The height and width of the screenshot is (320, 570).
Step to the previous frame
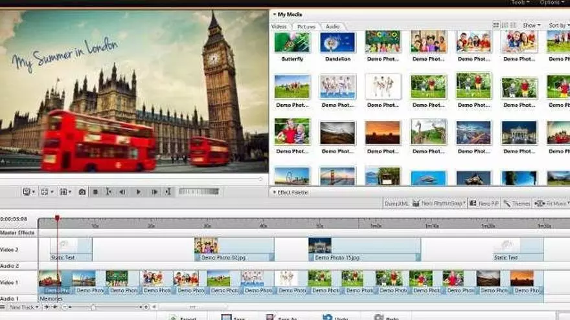coord(122,192)
